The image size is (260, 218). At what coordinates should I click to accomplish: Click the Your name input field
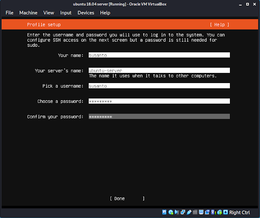coord(159,55)
